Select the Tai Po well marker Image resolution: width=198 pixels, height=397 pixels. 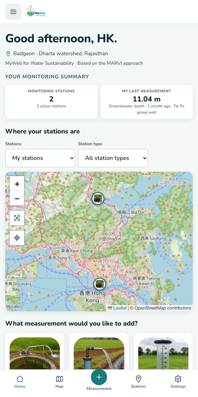click(98, 198)
